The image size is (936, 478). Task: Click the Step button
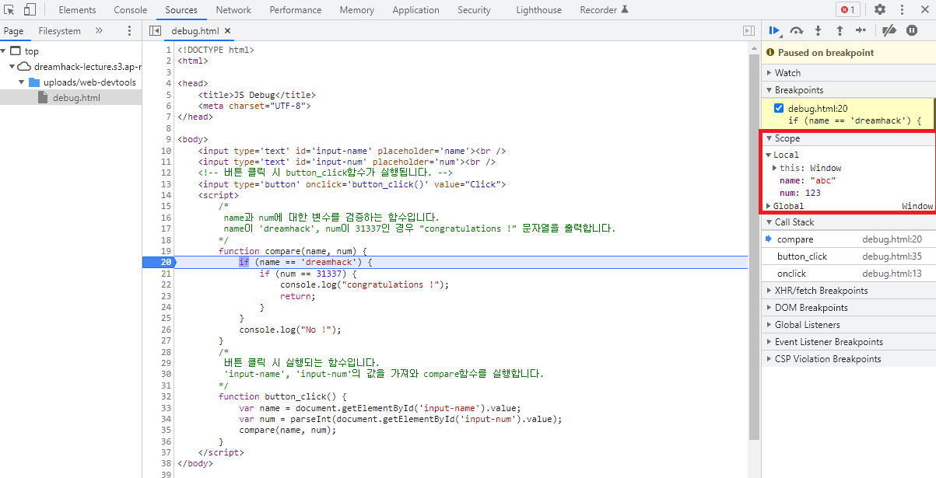point(861,30)
